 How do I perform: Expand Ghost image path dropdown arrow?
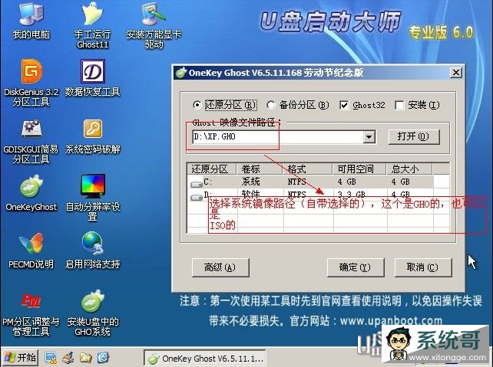coord(369,137)
